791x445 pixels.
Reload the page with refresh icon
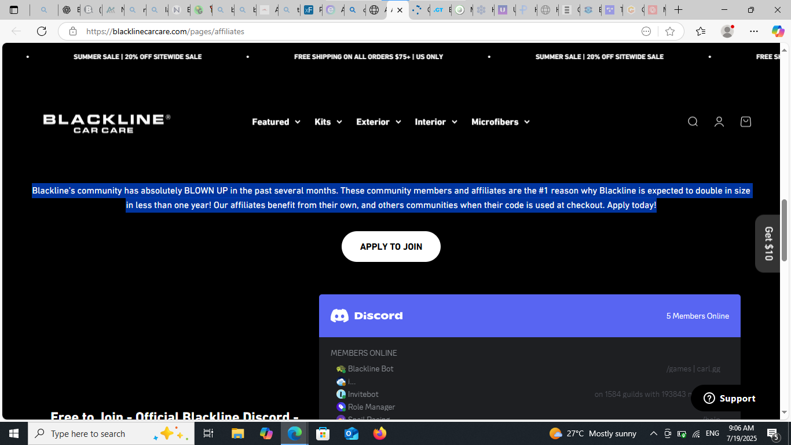point(42,31)
